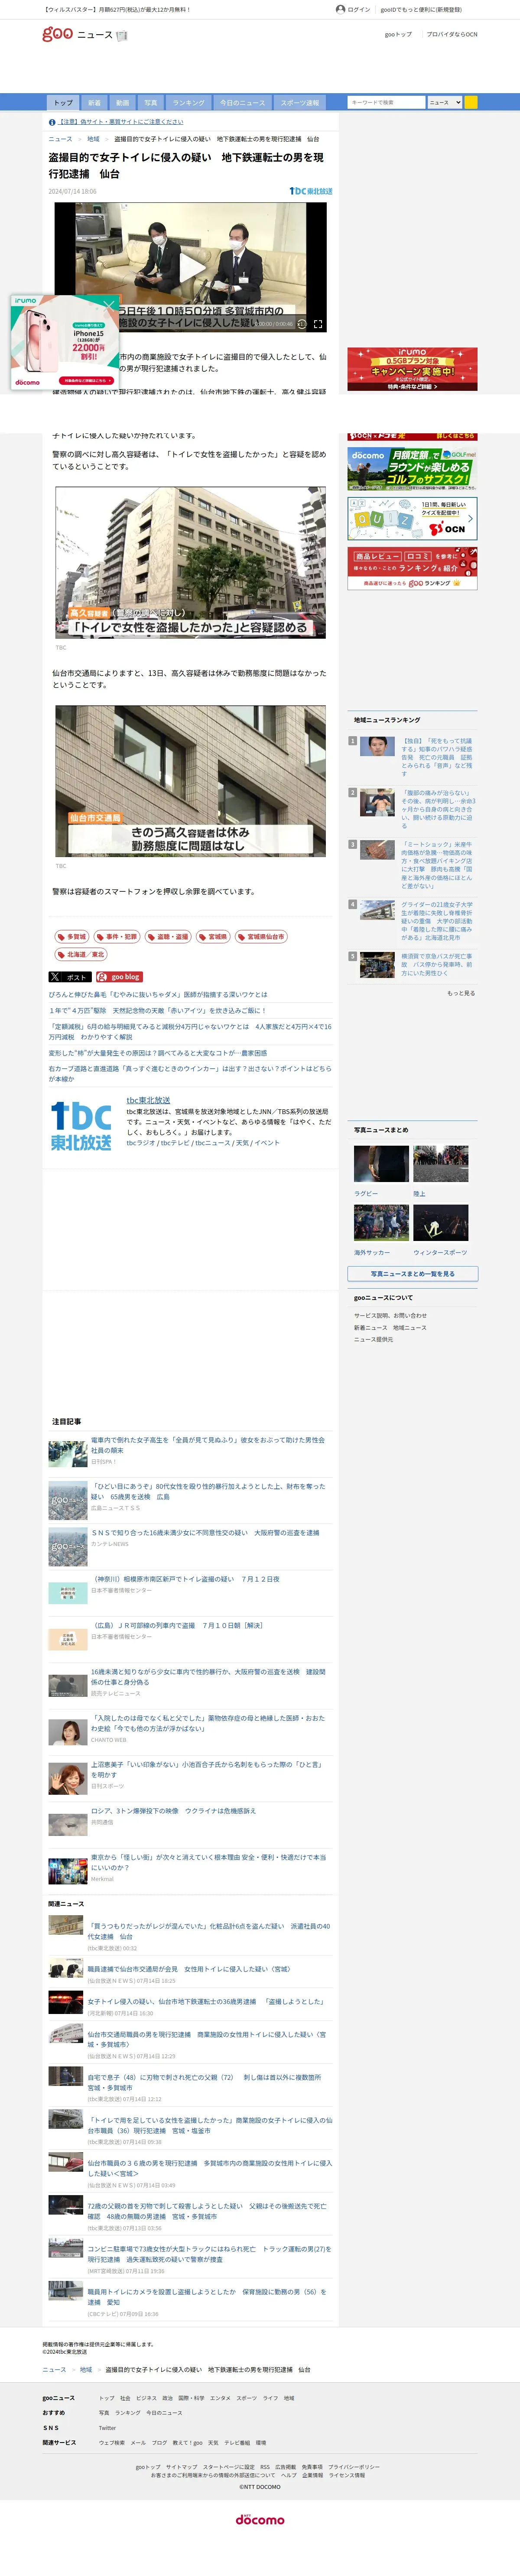Click the goo news logo
Screen dimensions: 520x2576
coord(85,34)
